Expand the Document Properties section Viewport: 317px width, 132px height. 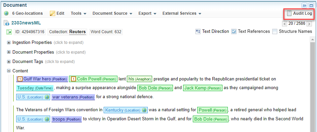(9, 52)
